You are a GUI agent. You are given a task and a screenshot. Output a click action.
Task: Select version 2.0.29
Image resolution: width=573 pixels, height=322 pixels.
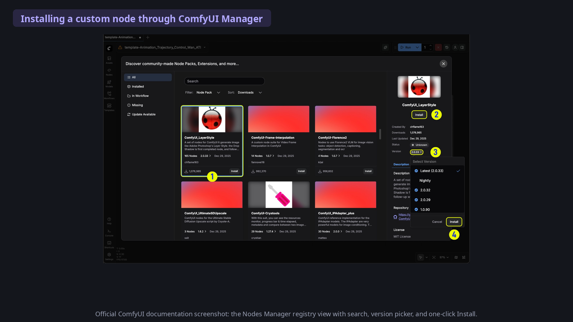[437, 200]
